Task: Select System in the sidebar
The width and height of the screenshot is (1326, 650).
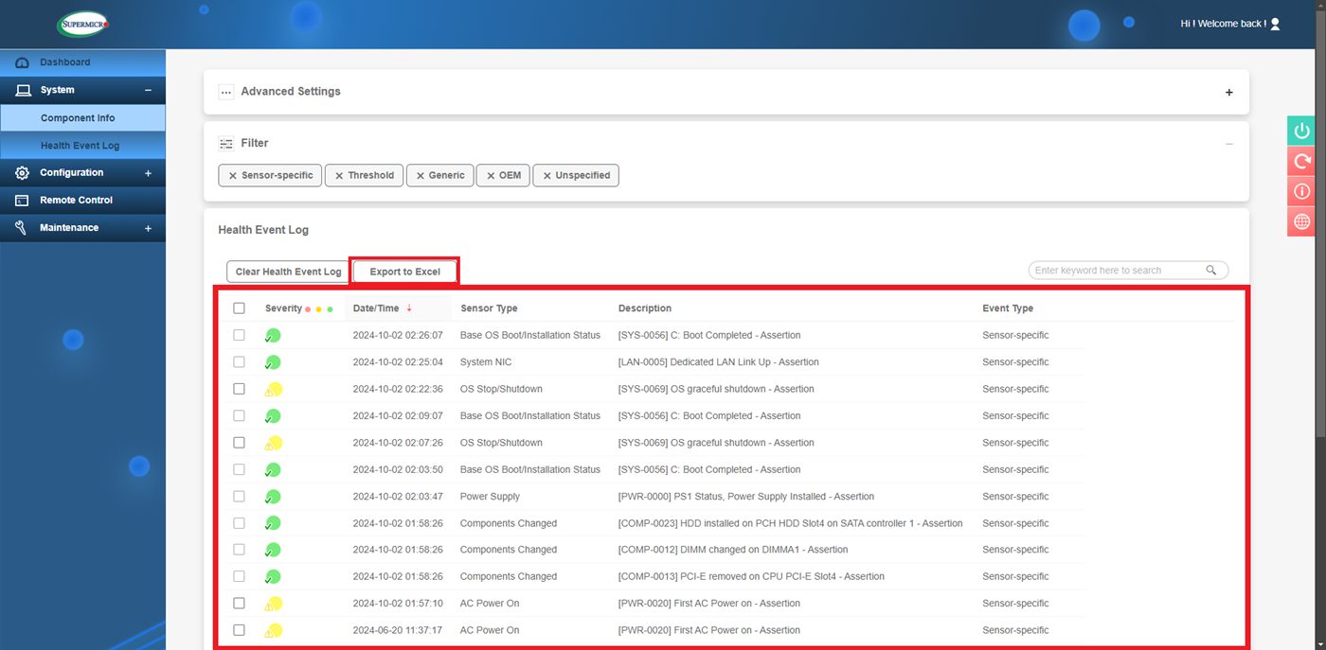Action: pyautogui.click(x=82, y=90)
